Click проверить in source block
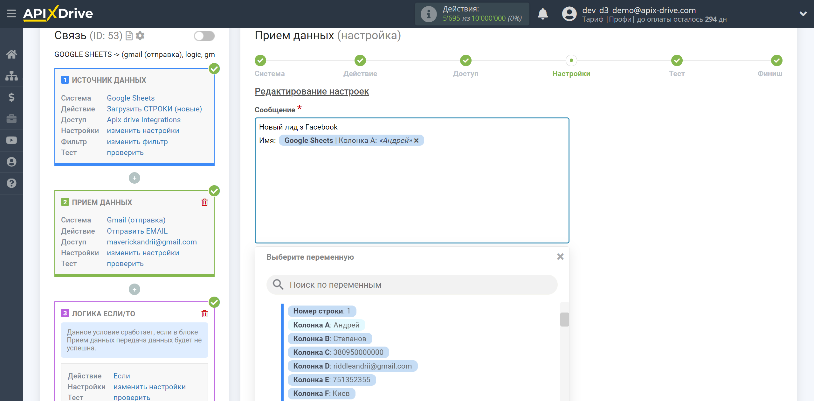The image size is (814, 401). tap(125, 152)
